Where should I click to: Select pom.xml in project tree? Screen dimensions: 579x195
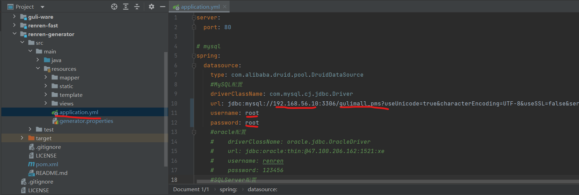click(47, 164)
